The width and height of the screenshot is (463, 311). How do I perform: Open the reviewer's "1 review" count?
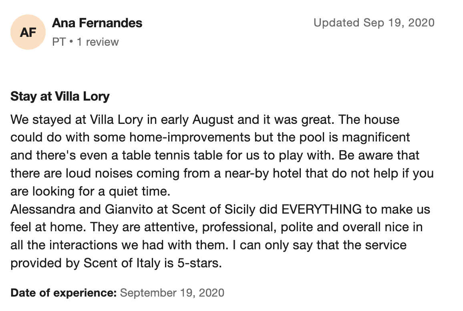98,42
